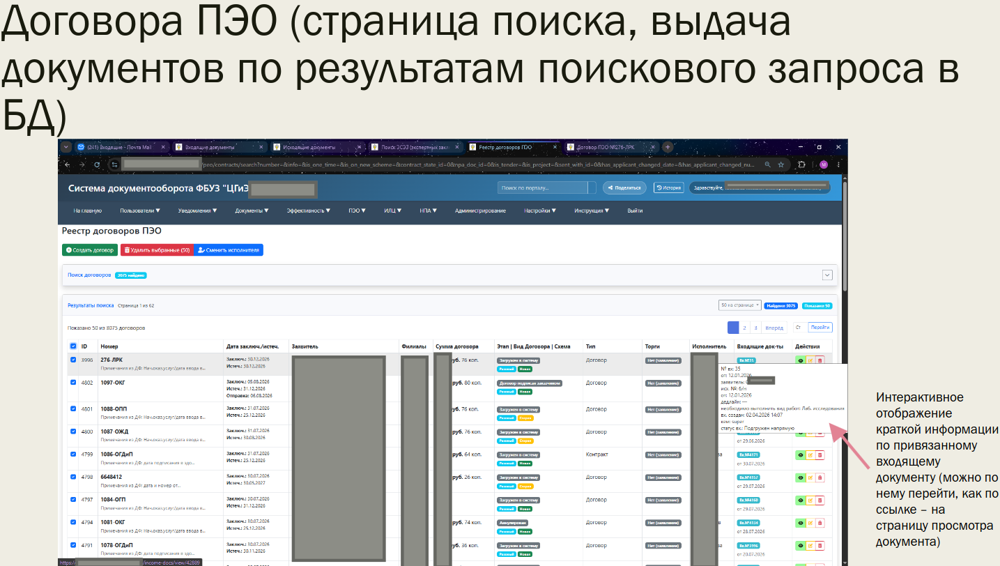Image resolution: width=1000 pixels, height=566 pixels.
Task: Open the Настройки dropdown menu
Action: point(540,211)
